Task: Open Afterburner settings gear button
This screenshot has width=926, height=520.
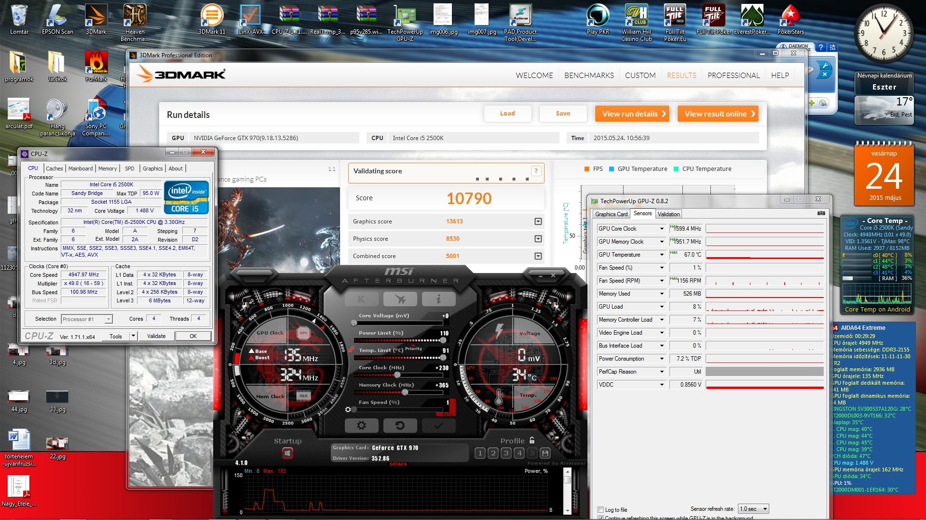Action: (361, 426)
